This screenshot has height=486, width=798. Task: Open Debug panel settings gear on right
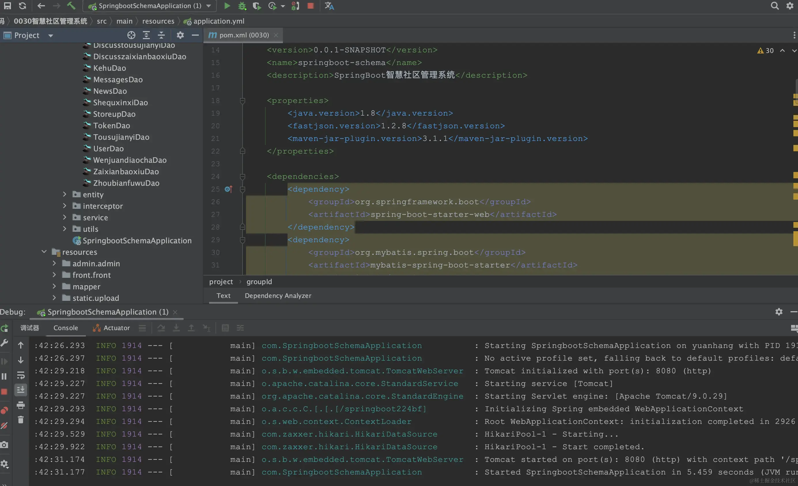point(779,311)
